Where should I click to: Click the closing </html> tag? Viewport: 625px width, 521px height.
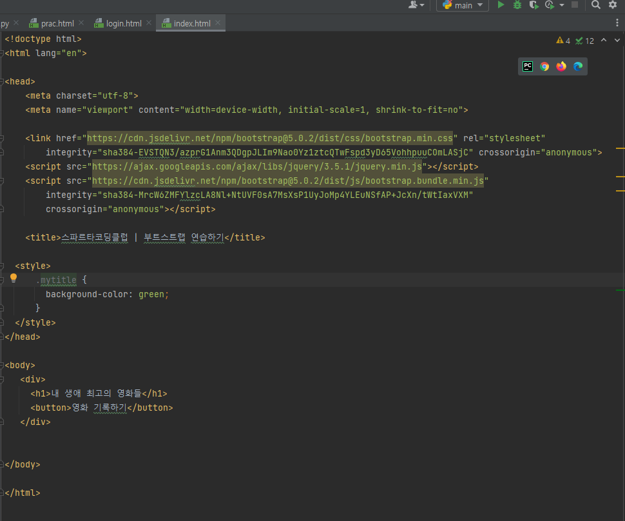point(23,493)
